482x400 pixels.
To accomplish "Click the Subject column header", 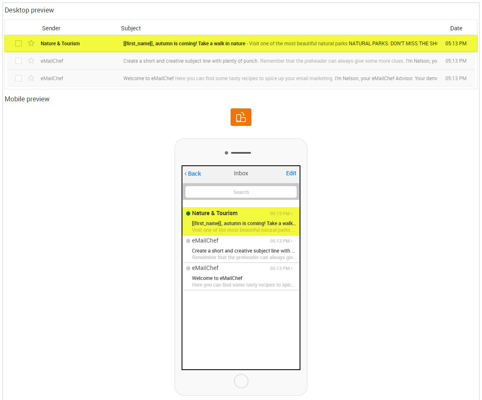I will tap(130, 28).
